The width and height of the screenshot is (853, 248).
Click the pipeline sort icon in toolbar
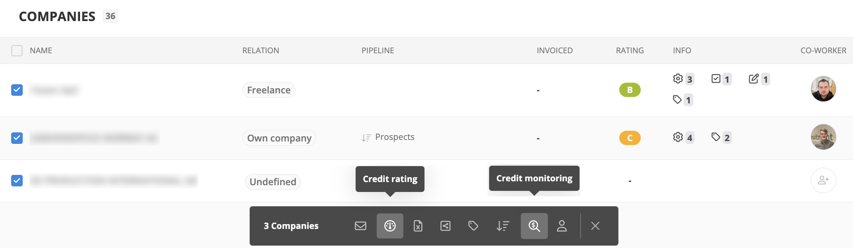click(x=503, y=226)
